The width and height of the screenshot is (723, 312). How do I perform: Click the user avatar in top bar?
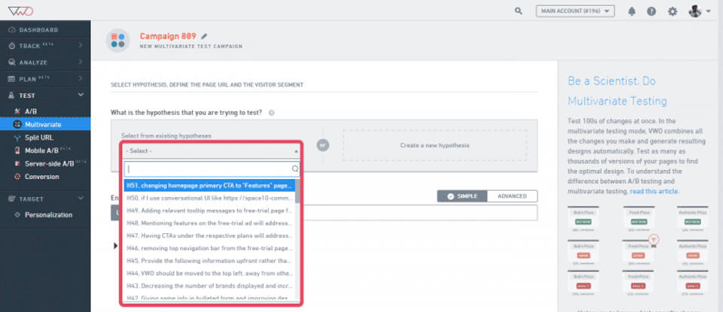pyautogui.click(x=696, y=11)
